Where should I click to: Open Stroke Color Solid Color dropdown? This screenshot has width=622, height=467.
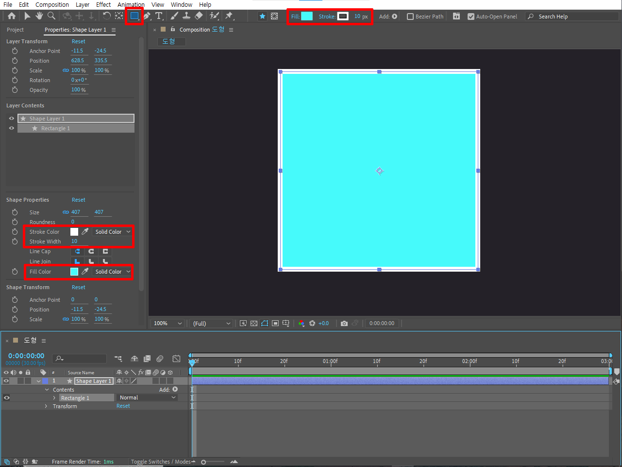tap(113, 232)
